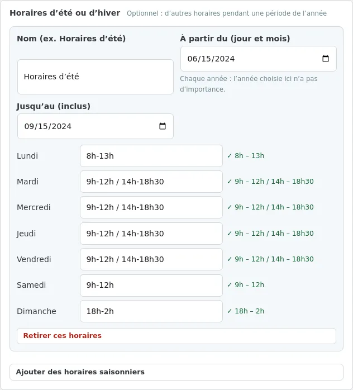The image size is (353, 390).
Task: Open calendar picker for 'À partir du' date
Action: click(x=326, y=59)
